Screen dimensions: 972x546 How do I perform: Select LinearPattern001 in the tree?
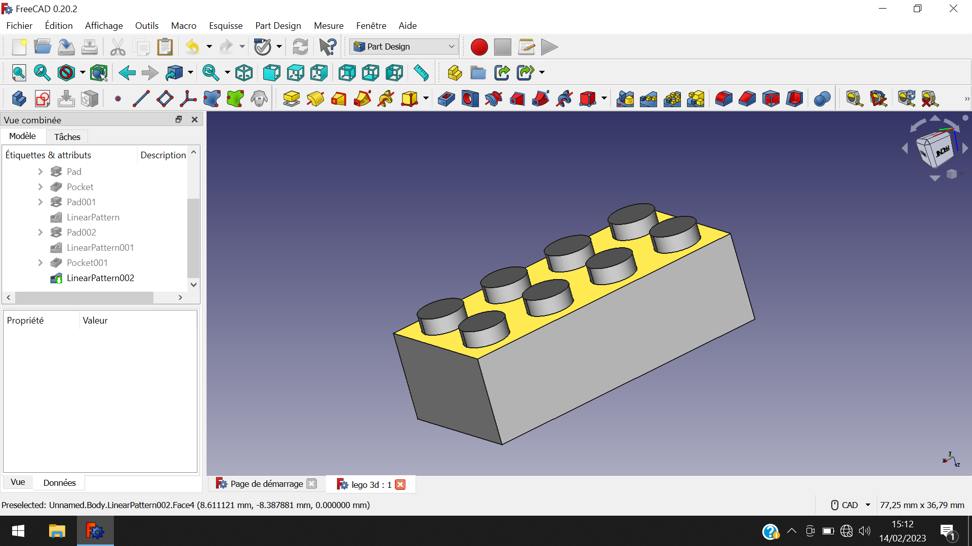tap(100, 248)
